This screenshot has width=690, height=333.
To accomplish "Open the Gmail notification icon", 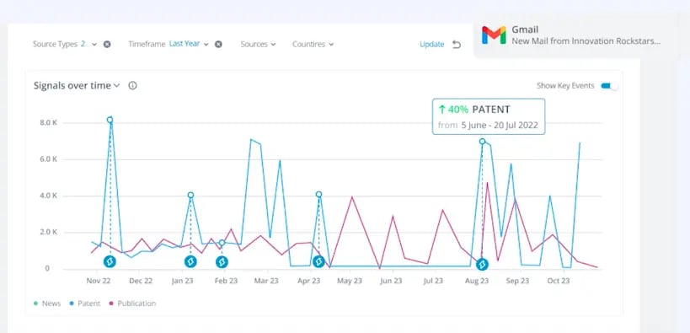I will coord(494,35).
